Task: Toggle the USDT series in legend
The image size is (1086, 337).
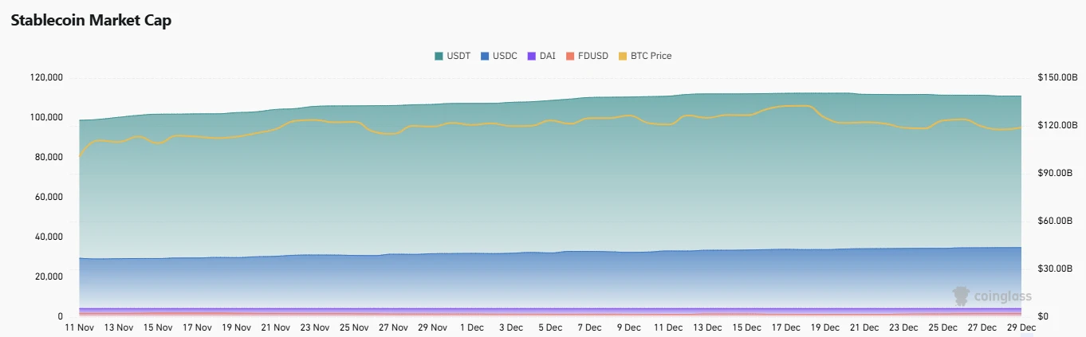Action: point(458,56)
